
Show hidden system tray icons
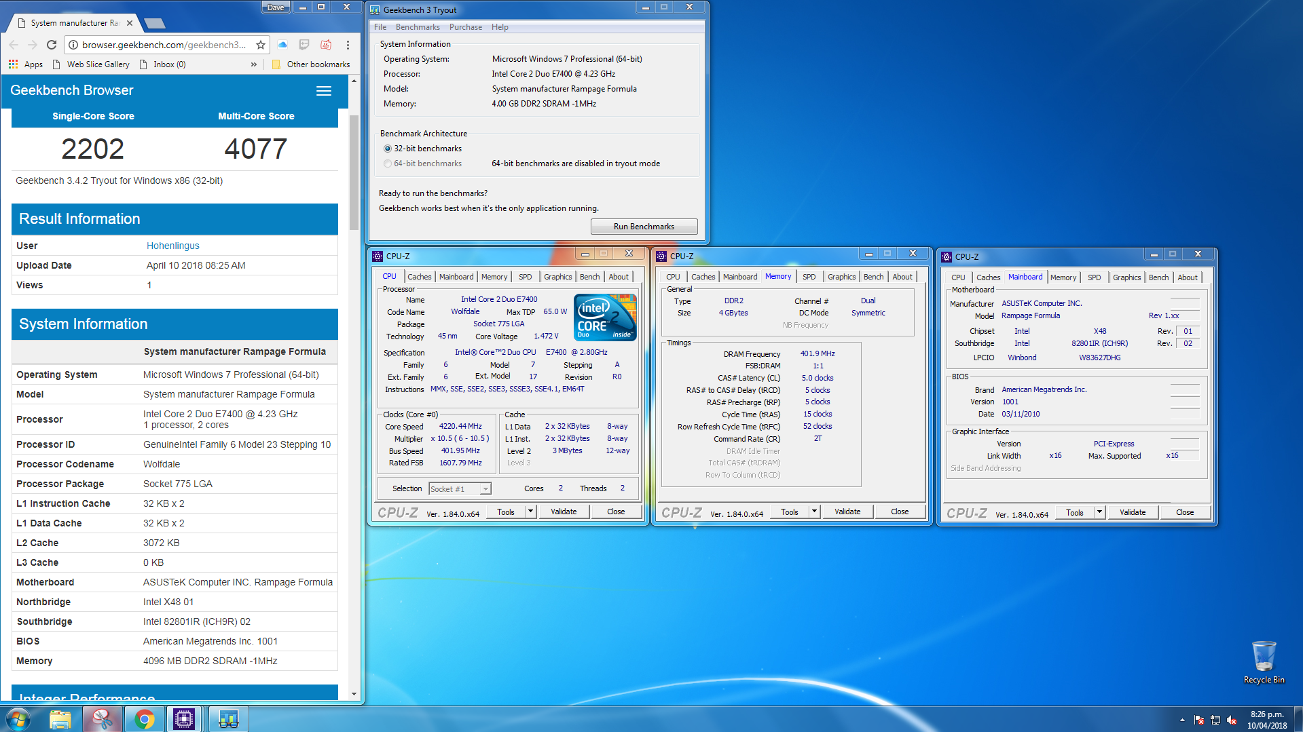coord(1182,720)
